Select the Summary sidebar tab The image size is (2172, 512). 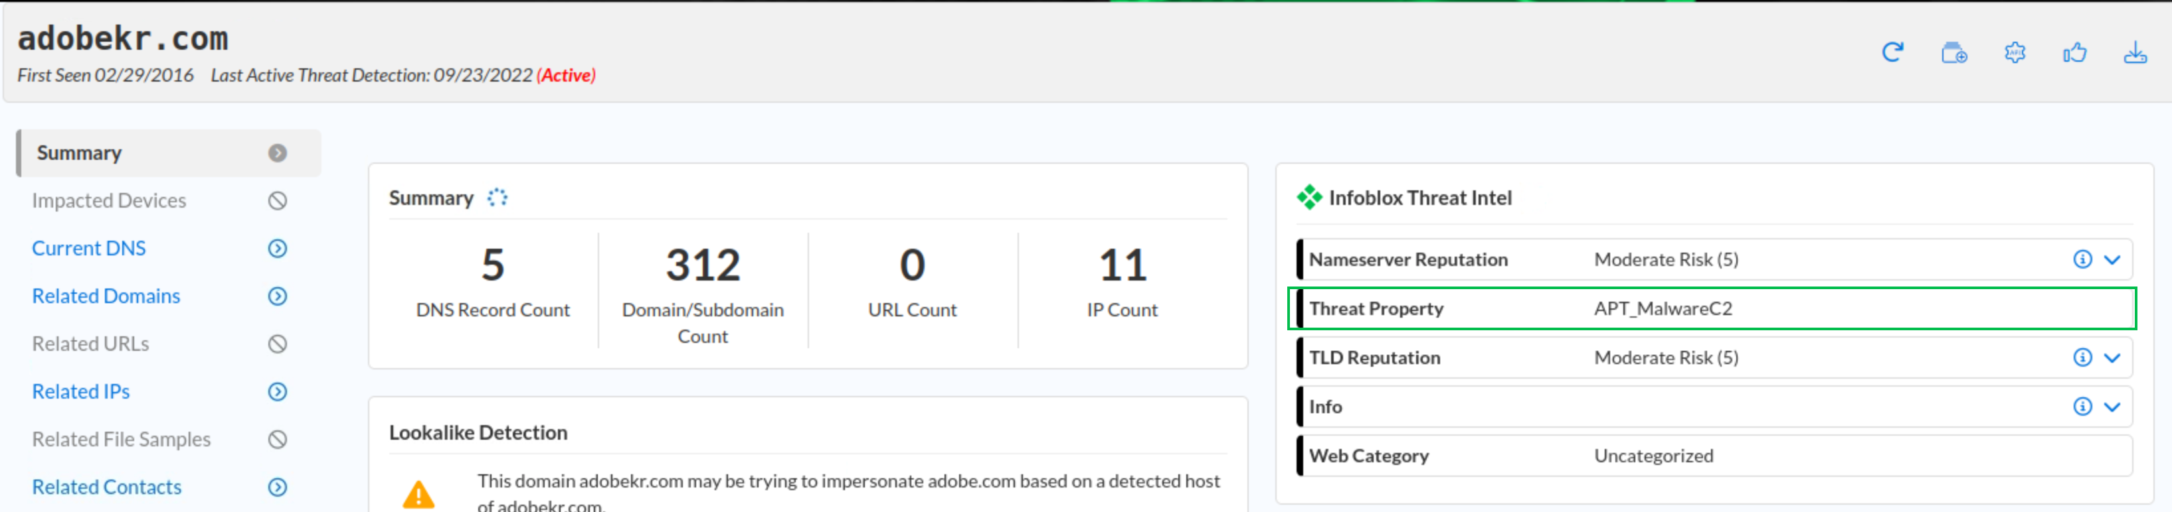point(80,153)
